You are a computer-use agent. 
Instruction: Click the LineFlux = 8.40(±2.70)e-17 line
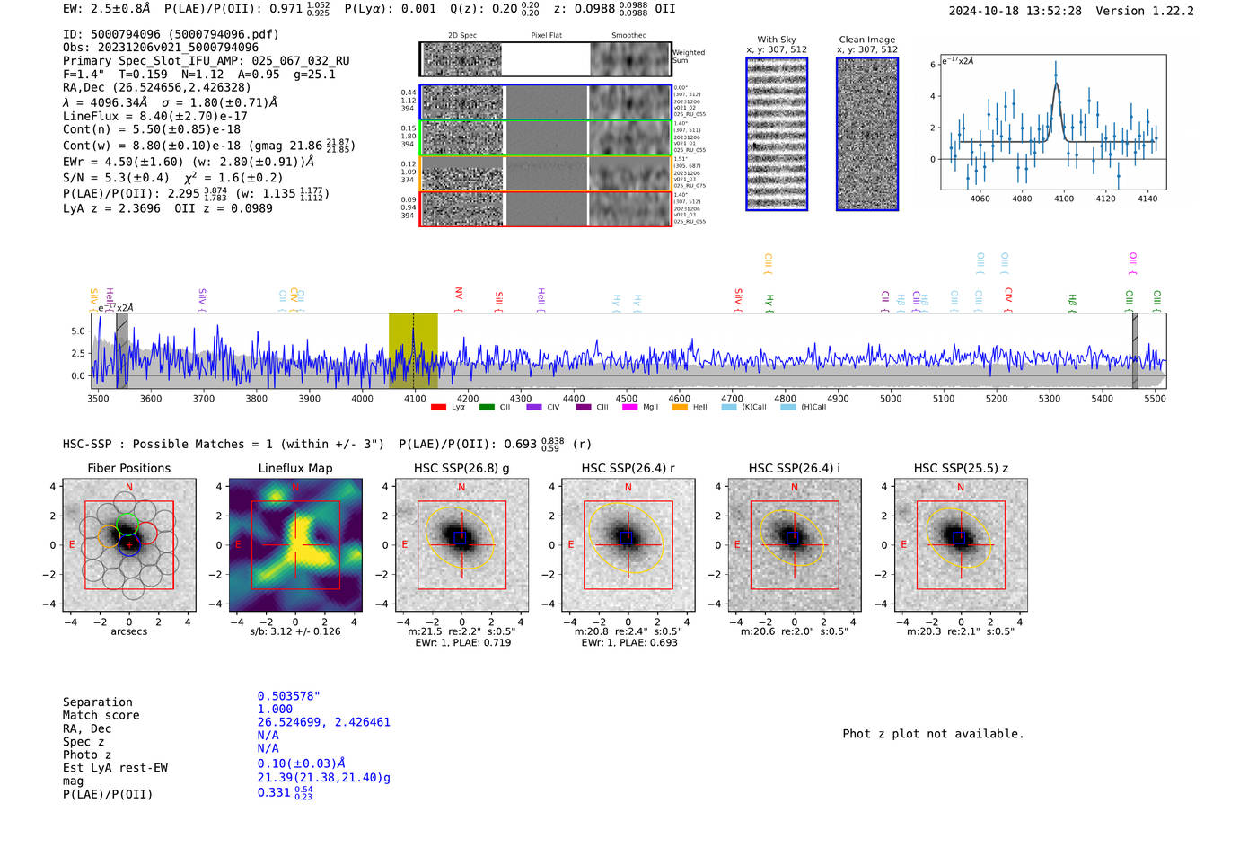tap(155, 116)
